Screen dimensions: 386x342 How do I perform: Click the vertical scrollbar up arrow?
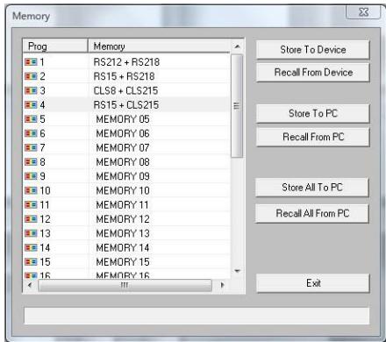pos(237,46)
